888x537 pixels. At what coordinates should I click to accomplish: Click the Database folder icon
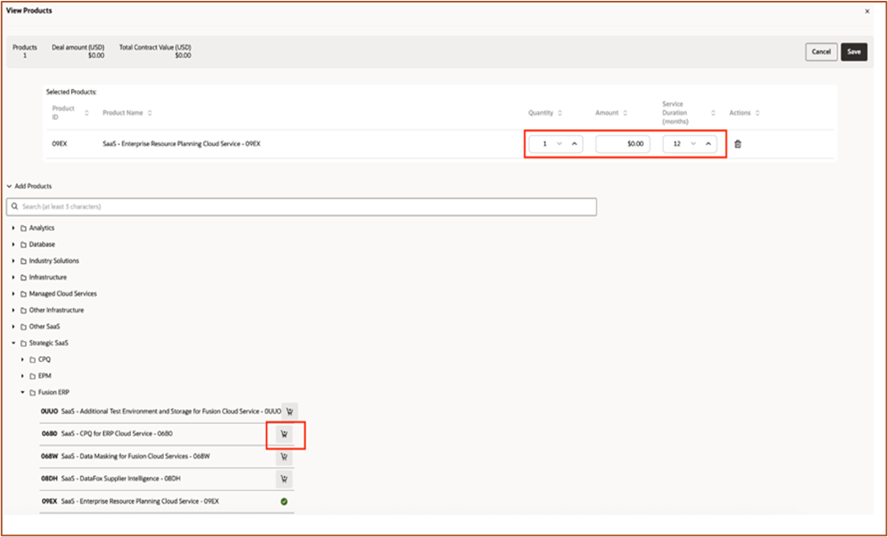pos(24,245)
